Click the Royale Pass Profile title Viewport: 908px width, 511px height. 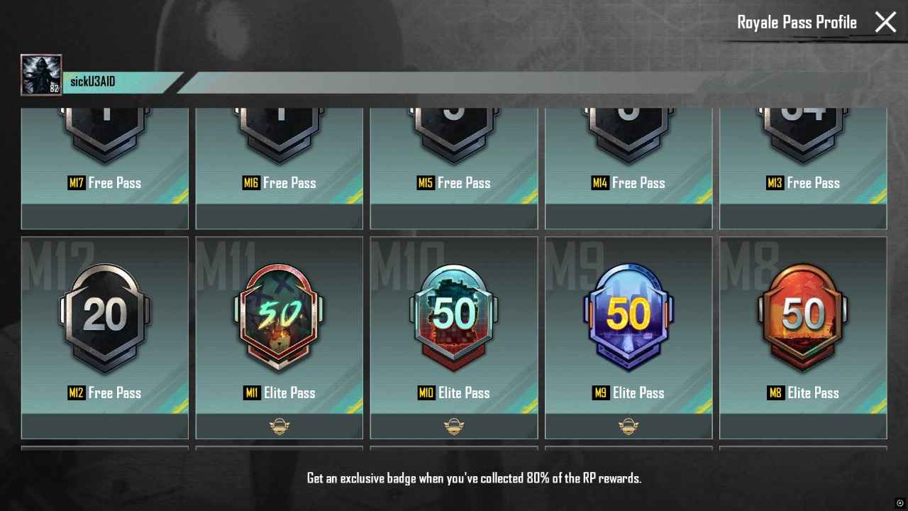797,23
